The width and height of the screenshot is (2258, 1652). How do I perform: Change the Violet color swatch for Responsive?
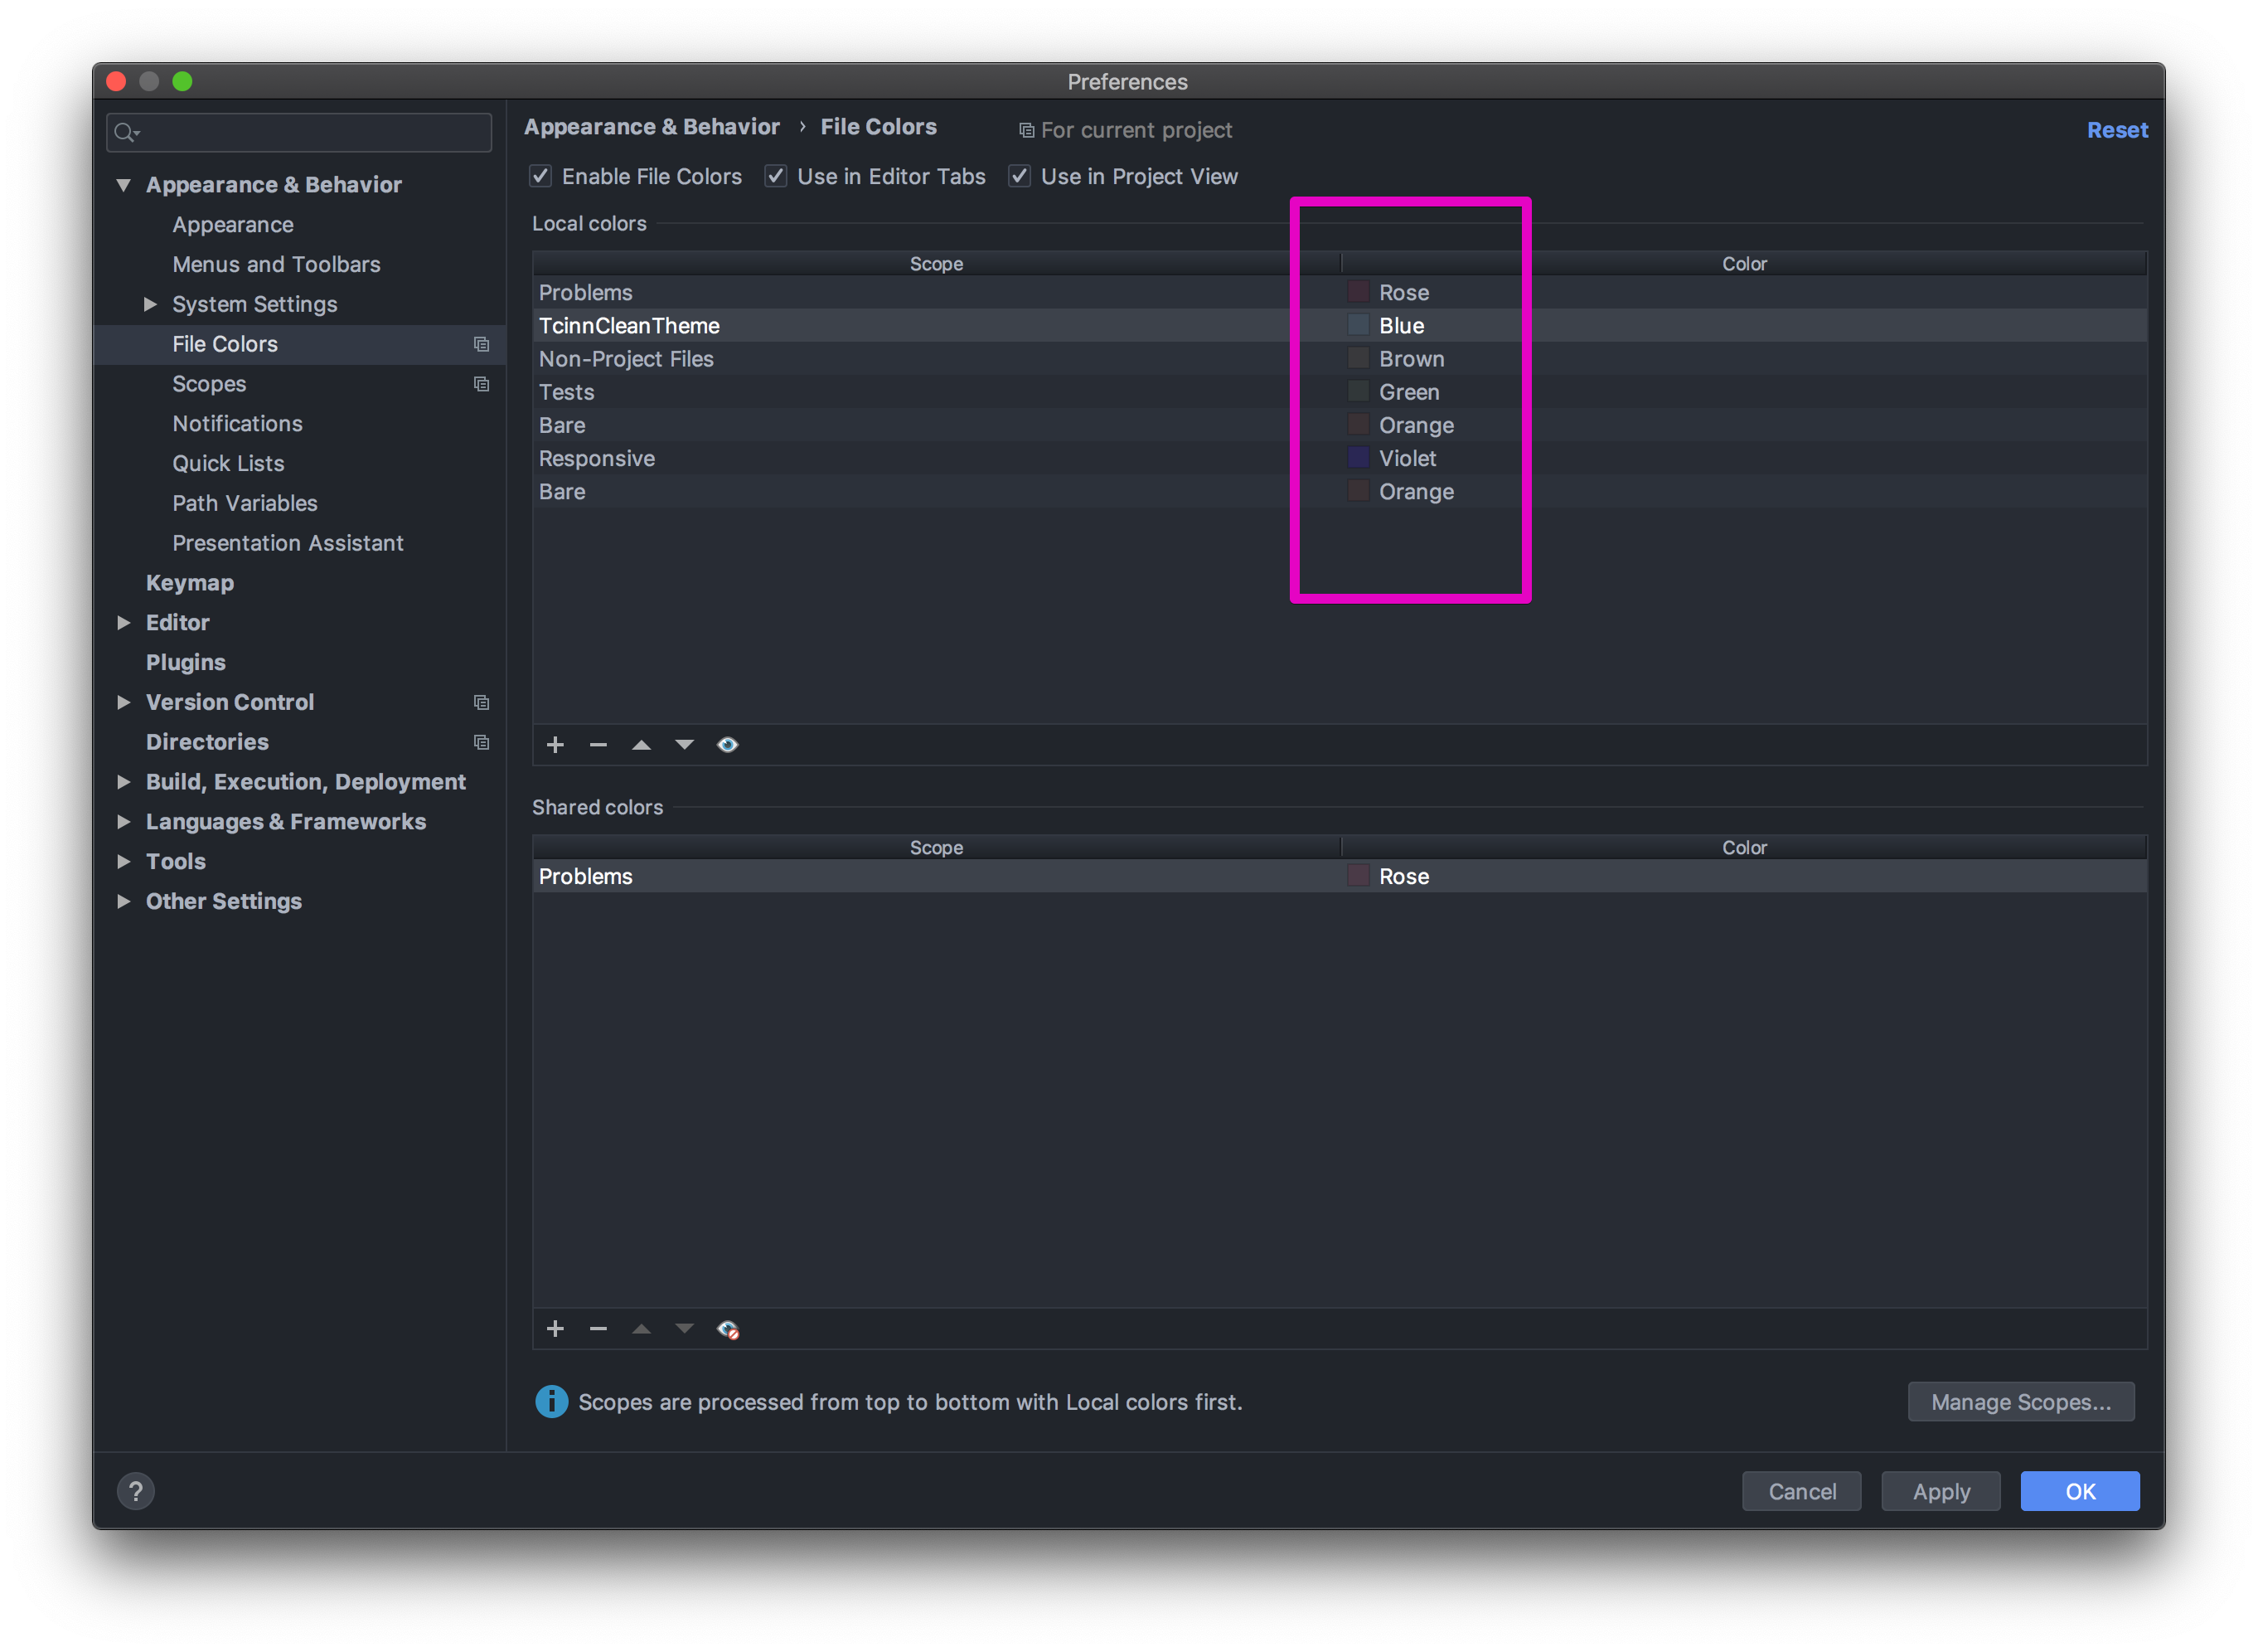[1358, 458]
